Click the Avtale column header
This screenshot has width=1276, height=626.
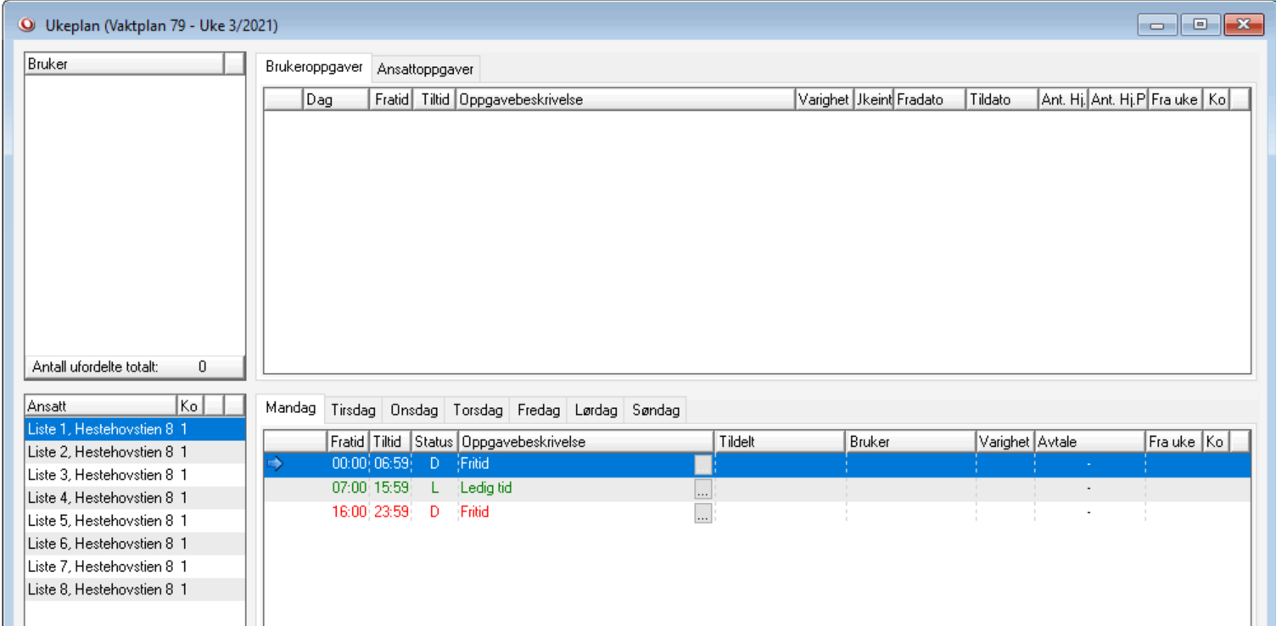[1090, 442]
